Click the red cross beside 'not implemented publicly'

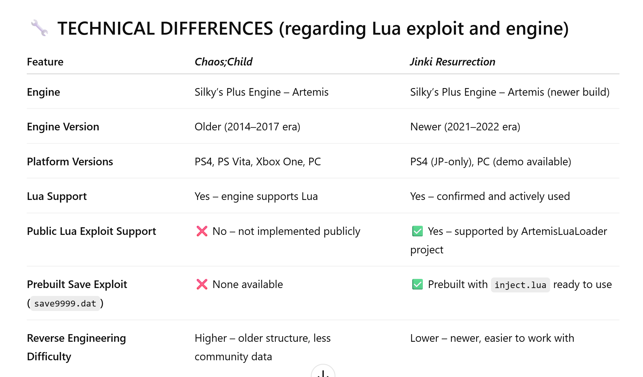pyautogui.click(x=202, y=231)
